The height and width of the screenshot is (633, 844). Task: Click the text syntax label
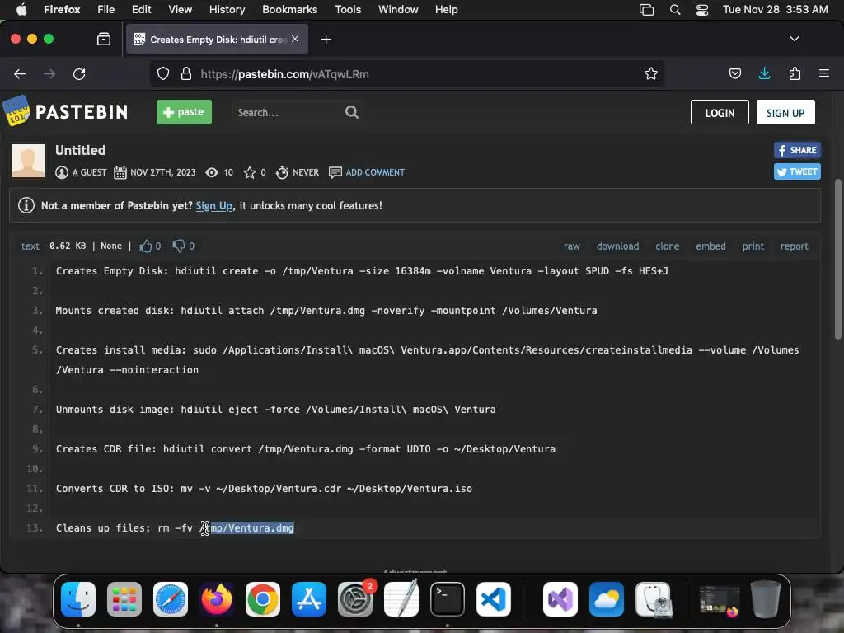pos(30,246)
